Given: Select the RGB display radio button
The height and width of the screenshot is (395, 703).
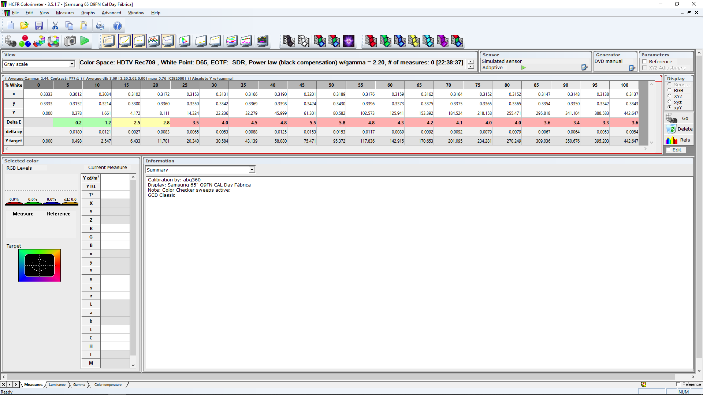Looking at the screenshot, I should point(670,90).
